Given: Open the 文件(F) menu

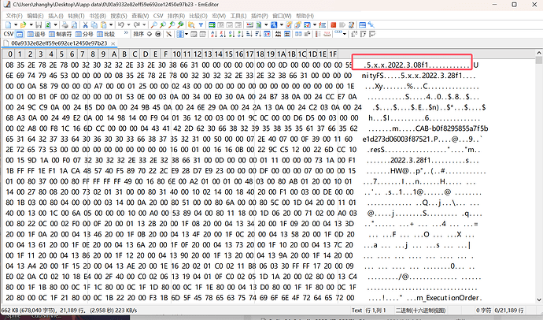Looking at the screenshot, I should (14, 16).
